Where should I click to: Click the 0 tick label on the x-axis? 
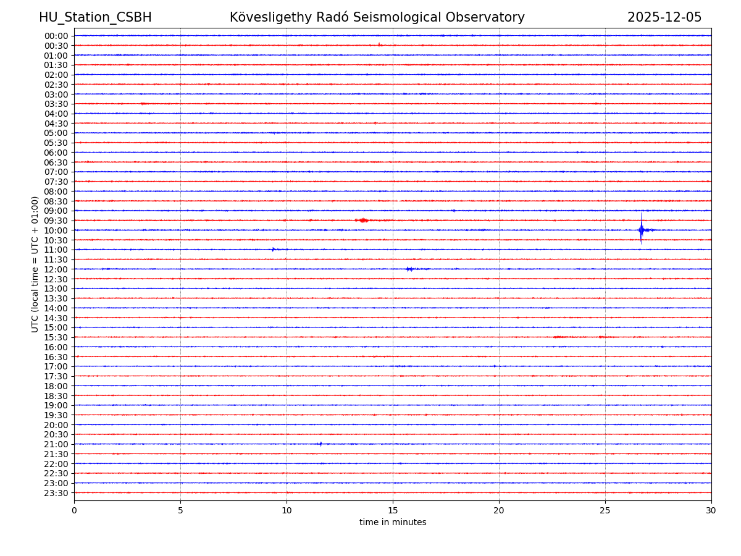pos(74,511)
